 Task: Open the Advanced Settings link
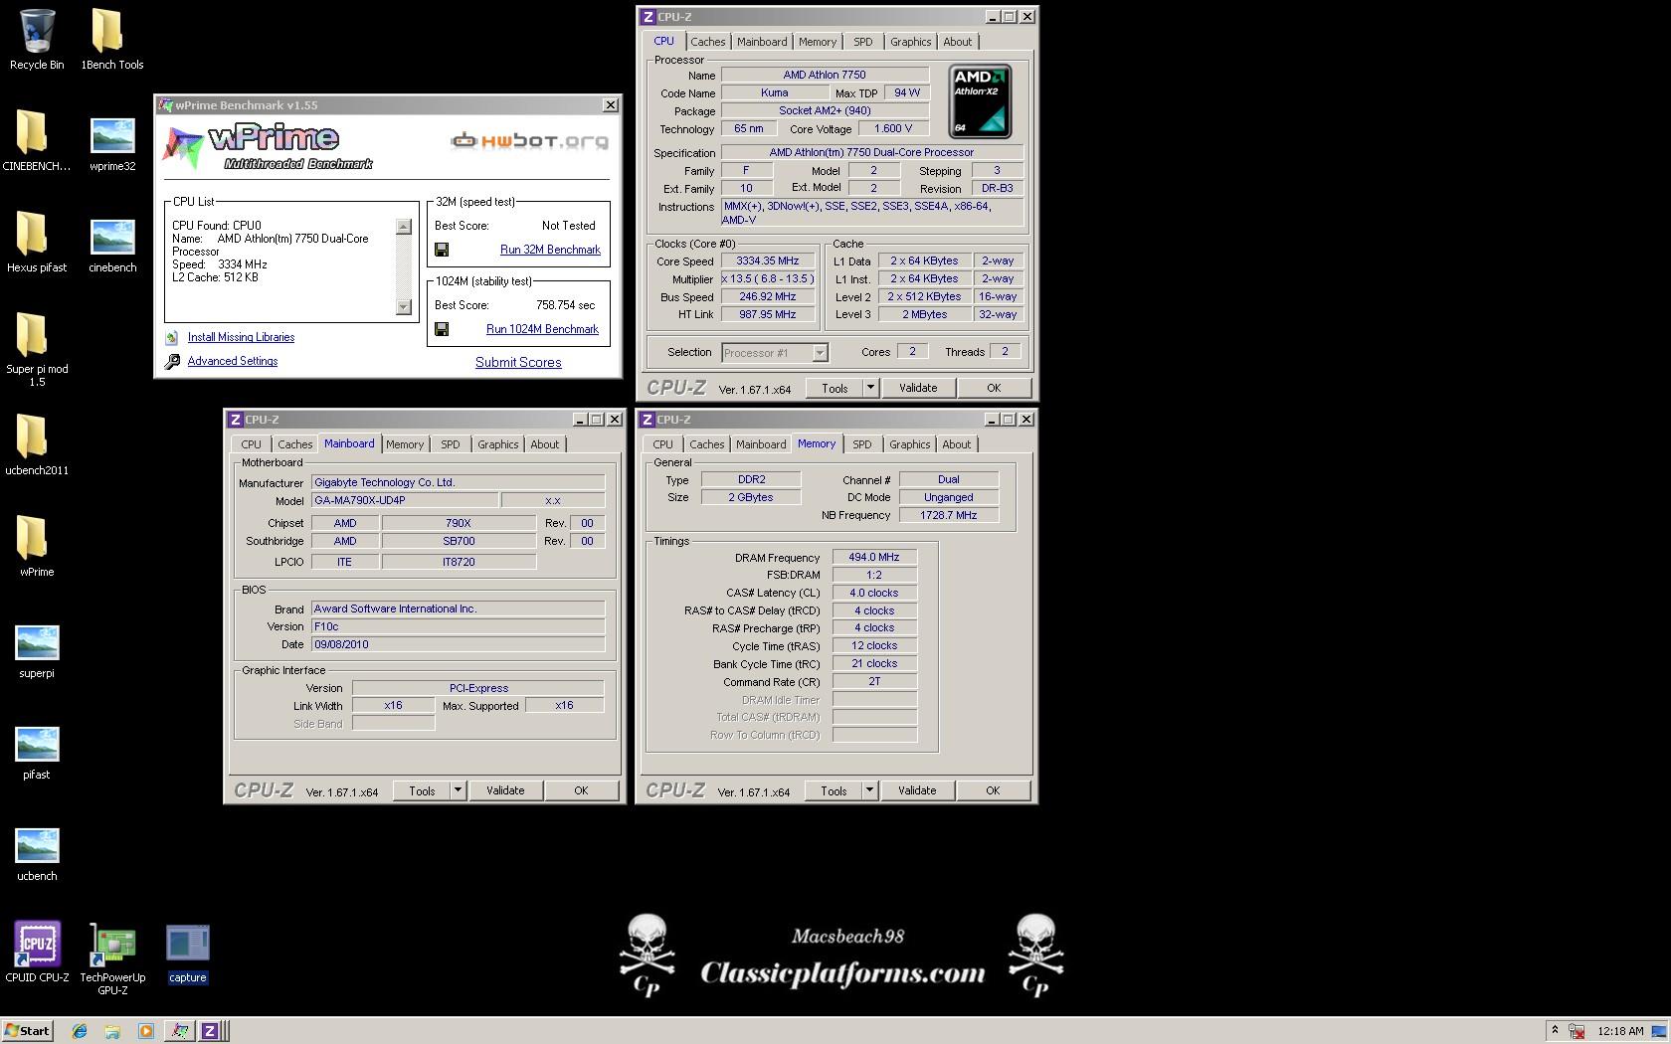233,361
